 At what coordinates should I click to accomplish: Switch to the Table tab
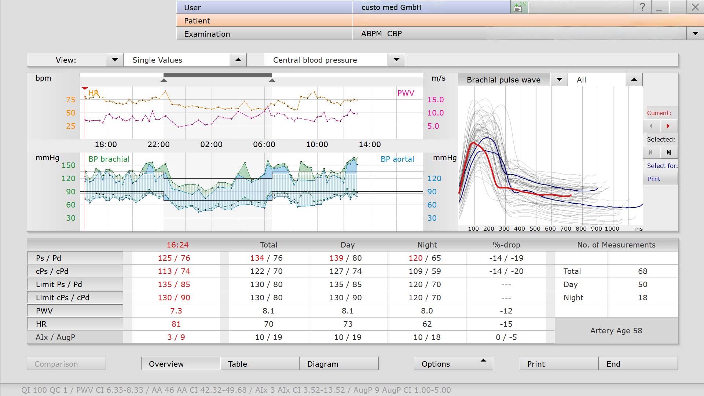(x=260, y=363)
